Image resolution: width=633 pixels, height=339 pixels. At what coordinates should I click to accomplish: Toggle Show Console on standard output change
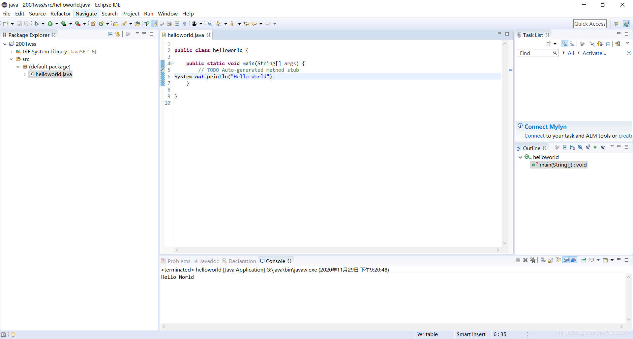pyautogui.click(x=566, y=260)
